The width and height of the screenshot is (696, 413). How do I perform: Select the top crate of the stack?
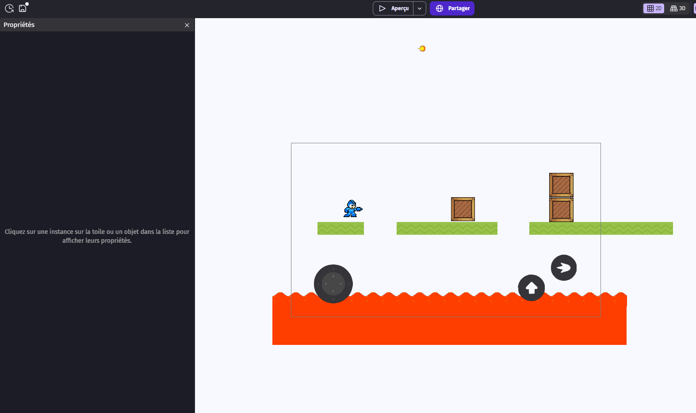[x=561, y=185]
